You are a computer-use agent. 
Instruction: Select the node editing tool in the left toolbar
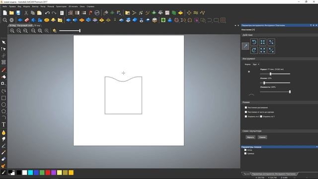[x=3, y=49]
